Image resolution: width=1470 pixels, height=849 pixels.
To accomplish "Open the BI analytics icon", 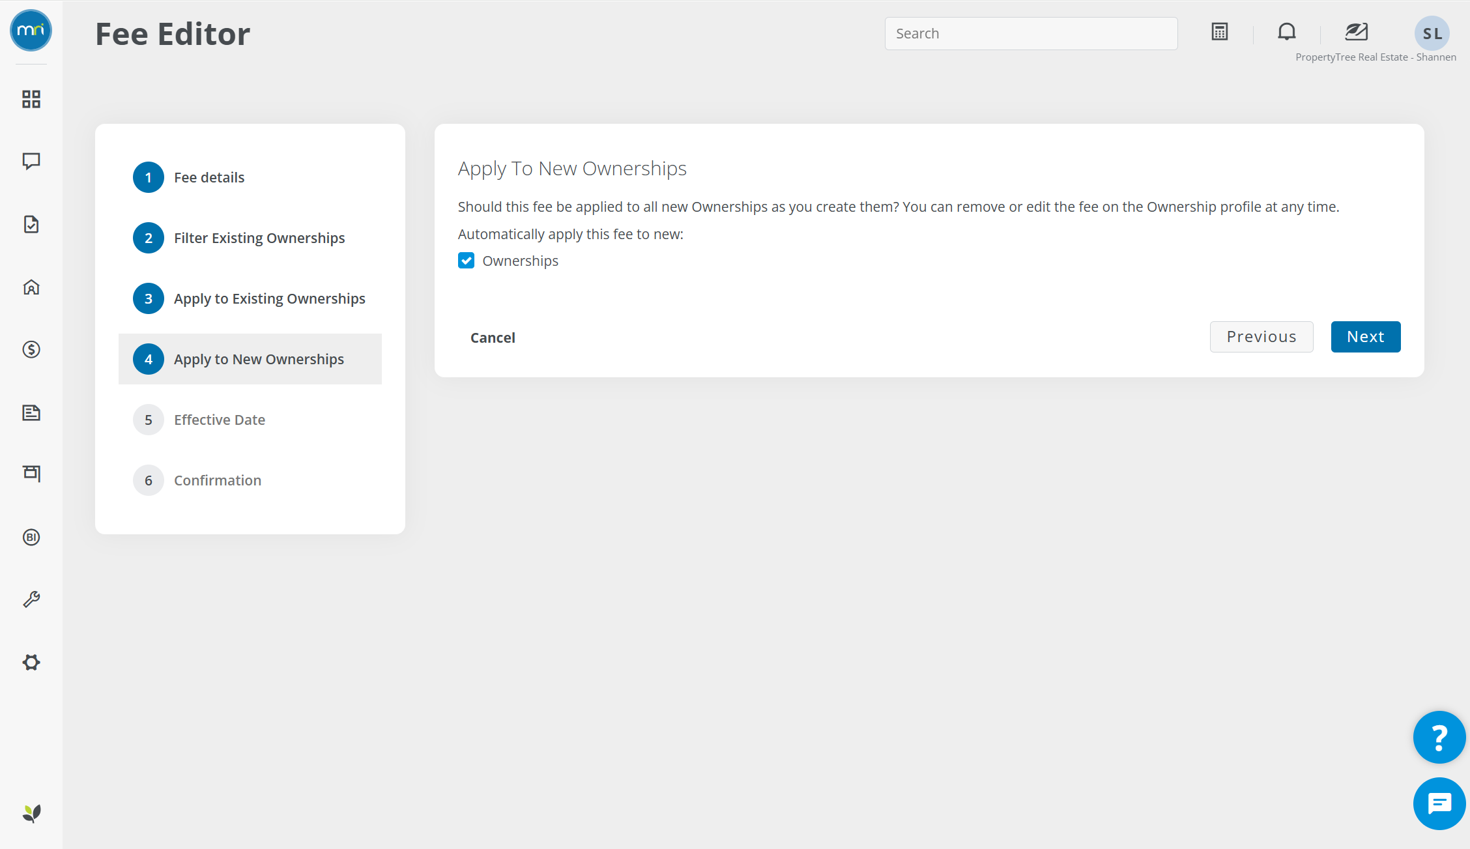I will (x=31, y=537).
